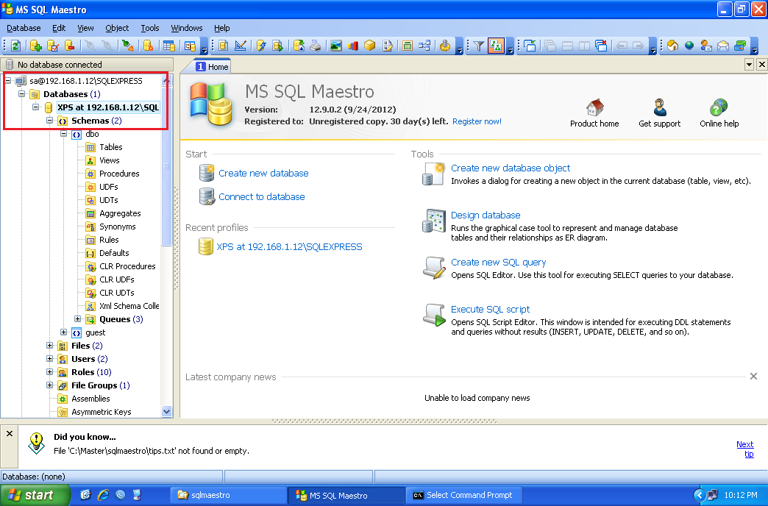Click the joystick options toolbar icon

[445, 46]
